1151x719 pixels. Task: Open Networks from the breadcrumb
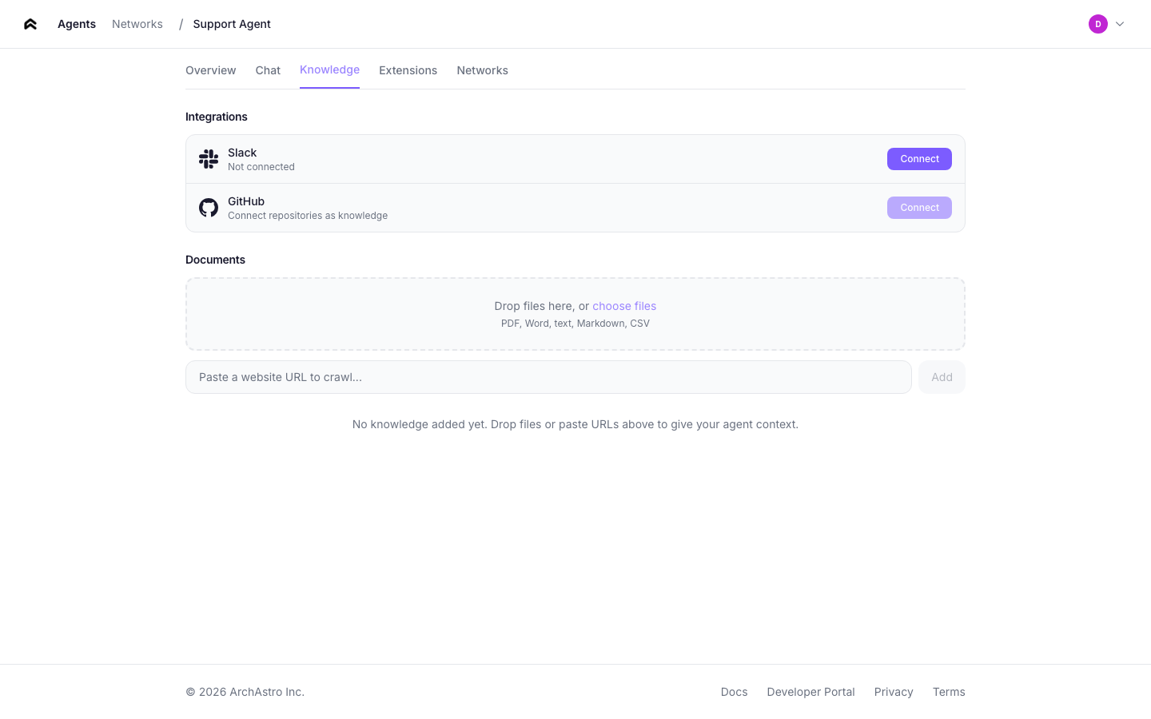(137, 24)
